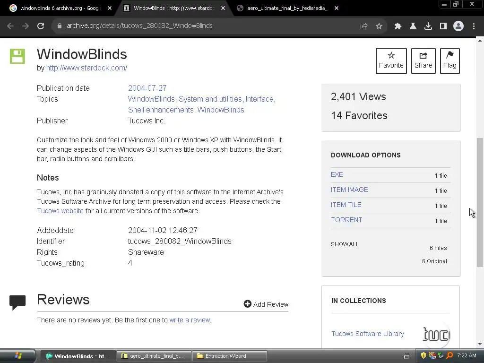Viewport: 484px width, 363px height.
Task: Close the aero_ultimate_final tab
Action: click(x=337, y=9)
